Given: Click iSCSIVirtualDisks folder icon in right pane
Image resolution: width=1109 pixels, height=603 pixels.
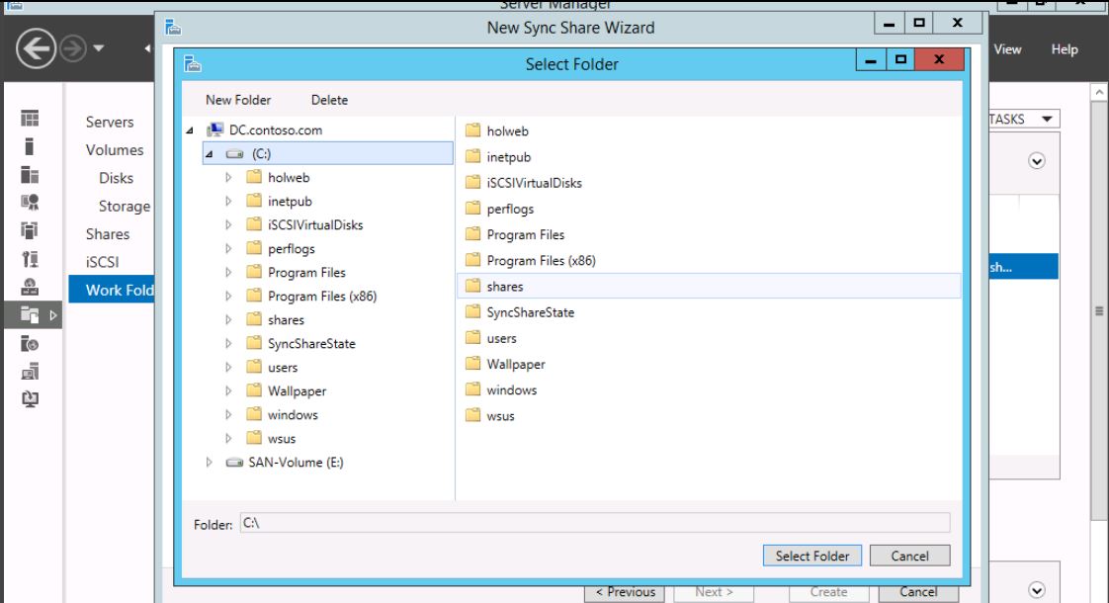Looking at the screenshot, I should pos(473,182).
